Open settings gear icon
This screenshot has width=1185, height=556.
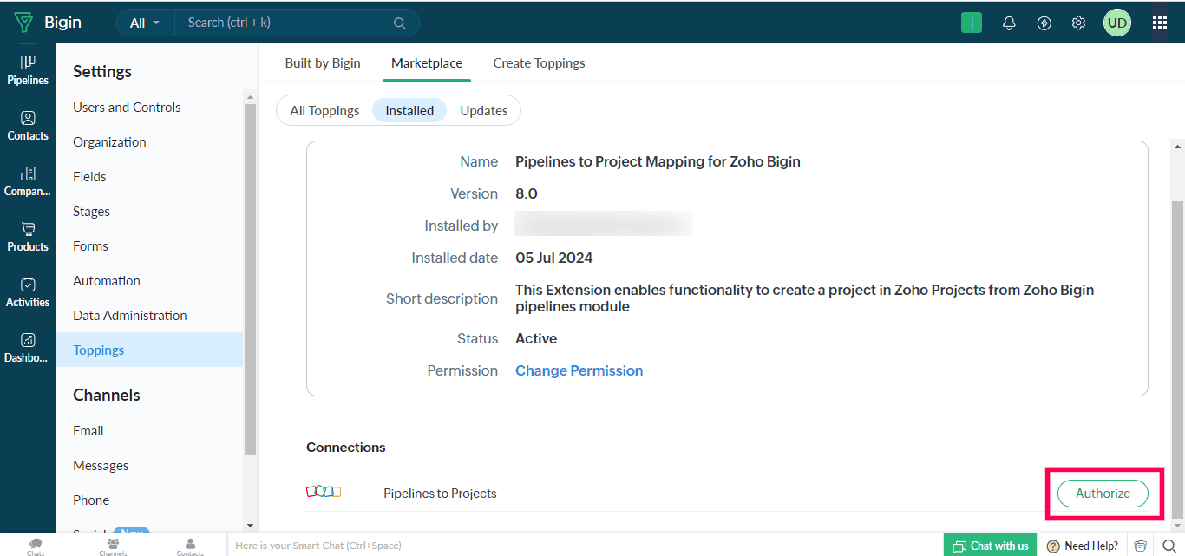(x=1078, y=23)
